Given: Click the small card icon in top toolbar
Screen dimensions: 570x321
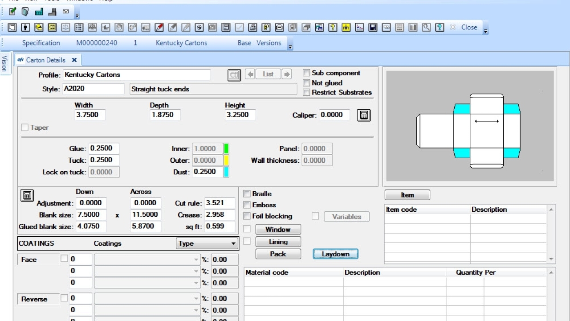Looking at the screenshot, I should coord(66,12).
